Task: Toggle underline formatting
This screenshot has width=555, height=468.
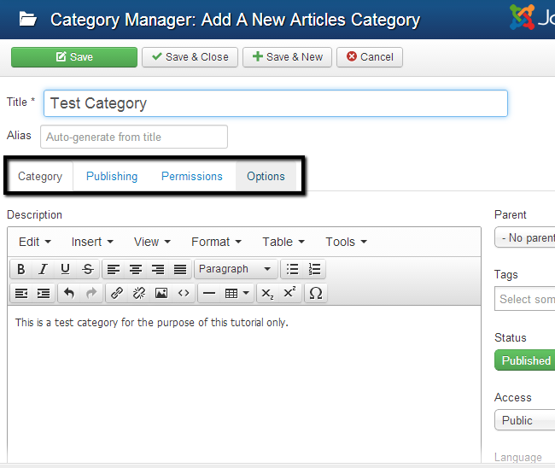Action: pos(66,269)
